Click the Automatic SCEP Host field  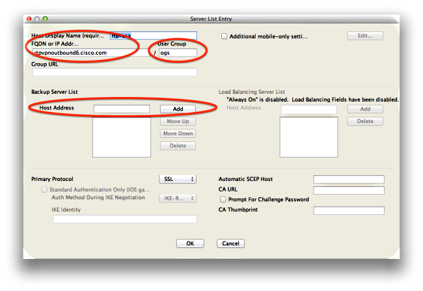pyautogui.click(x=349, y=179)
